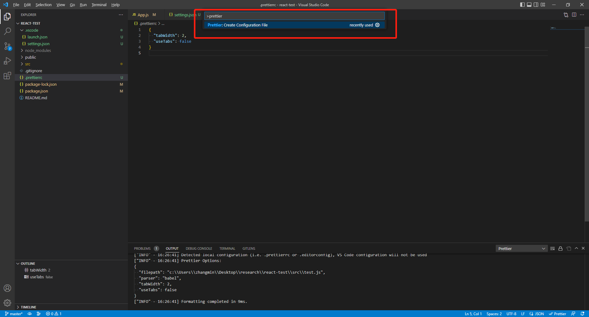Click the notifications bell in status bar
The image size is (589, 317).
(583, 314)
